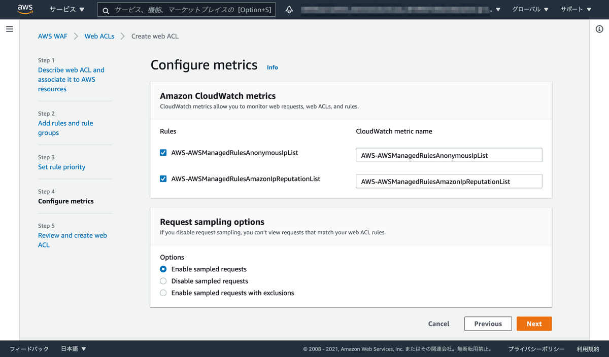Open the サポート support dropdown
The height and width of the screenshot is (357, 609).
click(576, 10)
